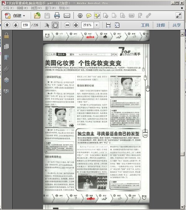This screenshot has width=186, height=210.
Task: Go to next page arrow
Action: (16, 25)
